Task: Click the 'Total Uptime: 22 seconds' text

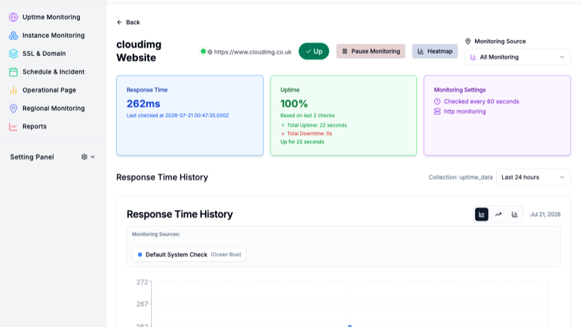Action: pos(317,125)
